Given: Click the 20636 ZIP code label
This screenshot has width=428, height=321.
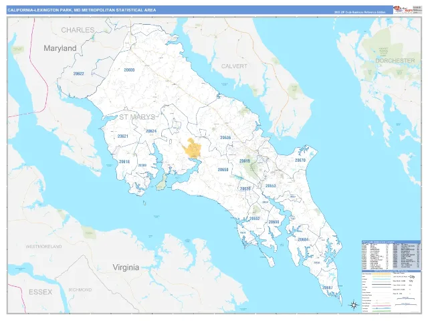Looking at the screenshot, I should (x=225, y=138).
